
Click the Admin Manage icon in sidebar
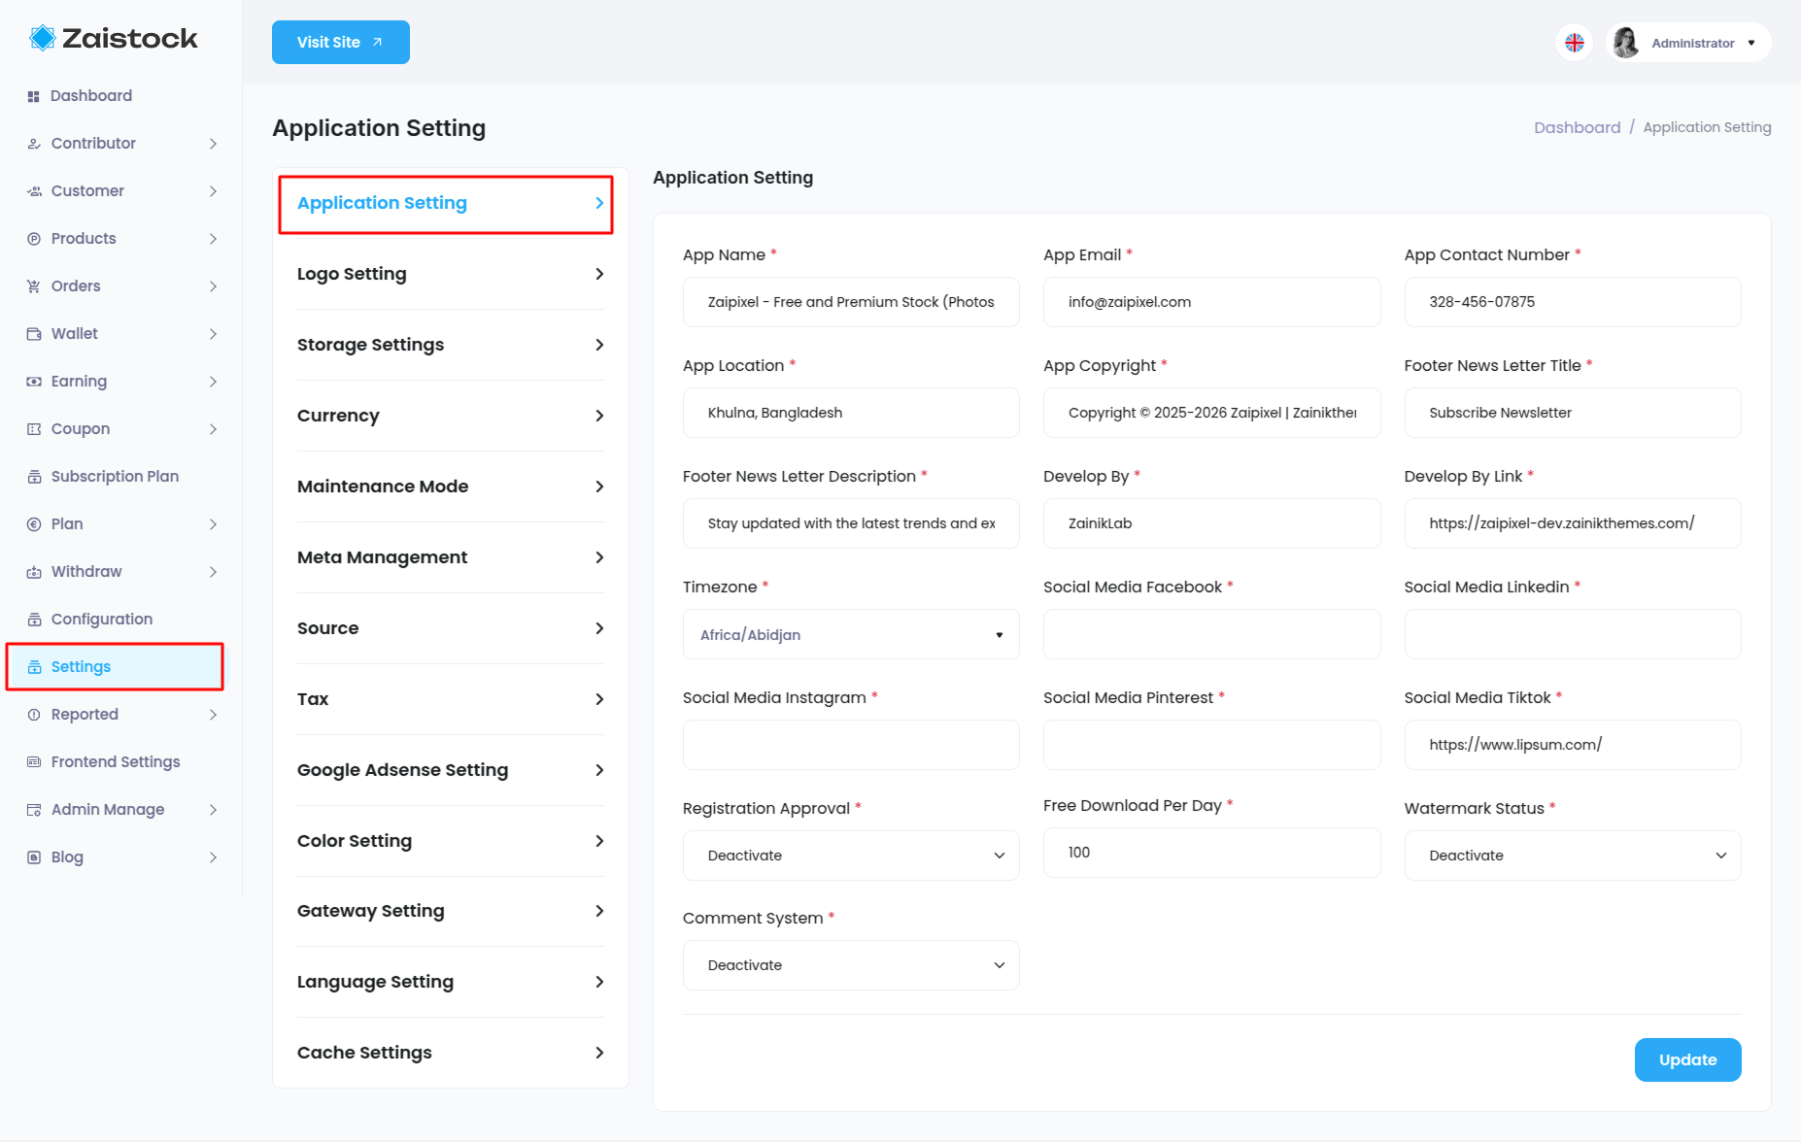(x=34, y=810)
